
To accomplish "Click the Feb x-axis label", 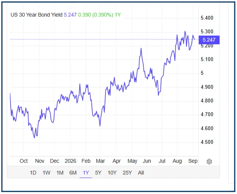I will point(86,161).
